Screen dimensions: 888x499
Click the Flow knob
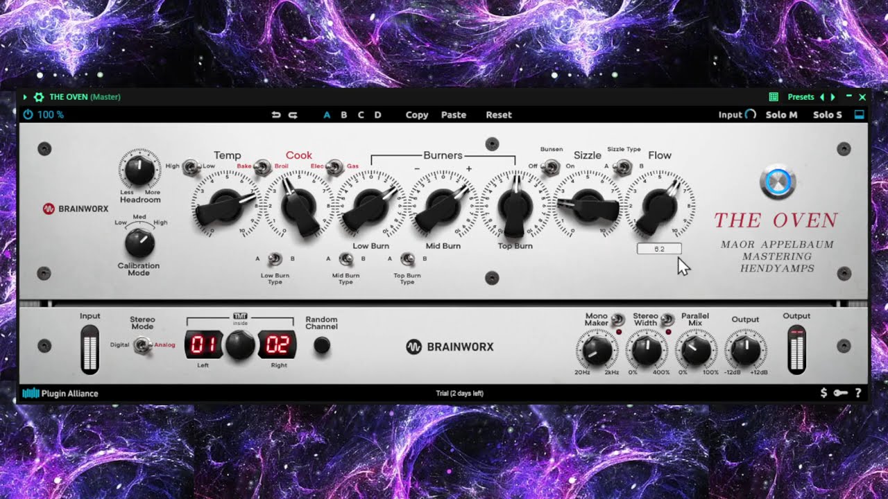[x=660, y=205]
